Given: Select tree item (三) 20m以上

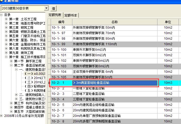Looking at the screenshot, I should point(35,82).
